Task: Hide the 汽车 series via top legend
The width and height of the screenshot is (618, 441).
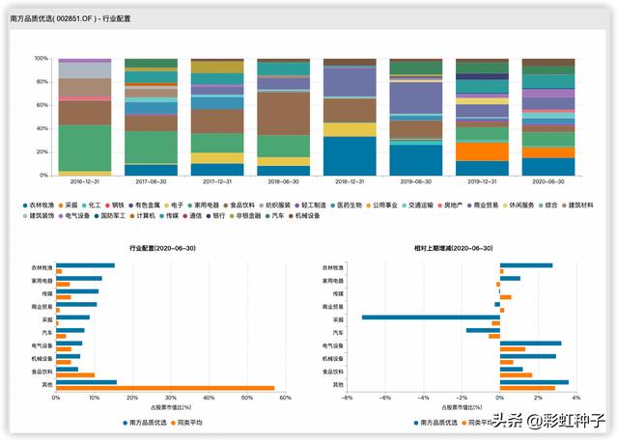Action: tap(274, 216)
